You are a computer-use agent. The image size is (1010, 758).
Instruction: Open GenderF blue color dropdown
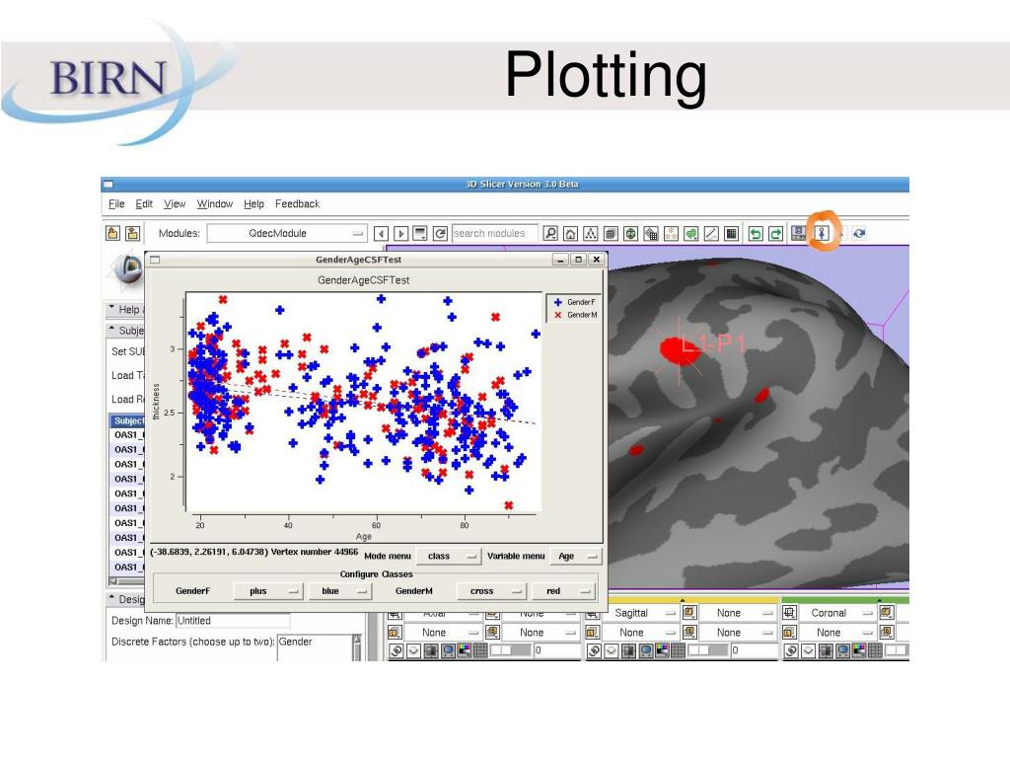[340, 590]
